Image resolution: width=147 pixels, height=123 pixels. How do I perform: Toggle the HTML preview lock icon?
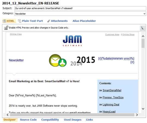[x=6, y=28]
